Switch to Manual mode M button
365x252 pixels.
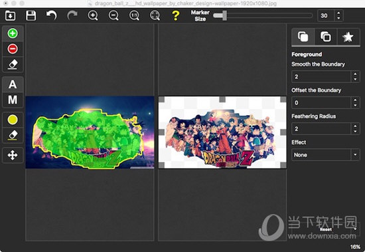coord(13,100)
